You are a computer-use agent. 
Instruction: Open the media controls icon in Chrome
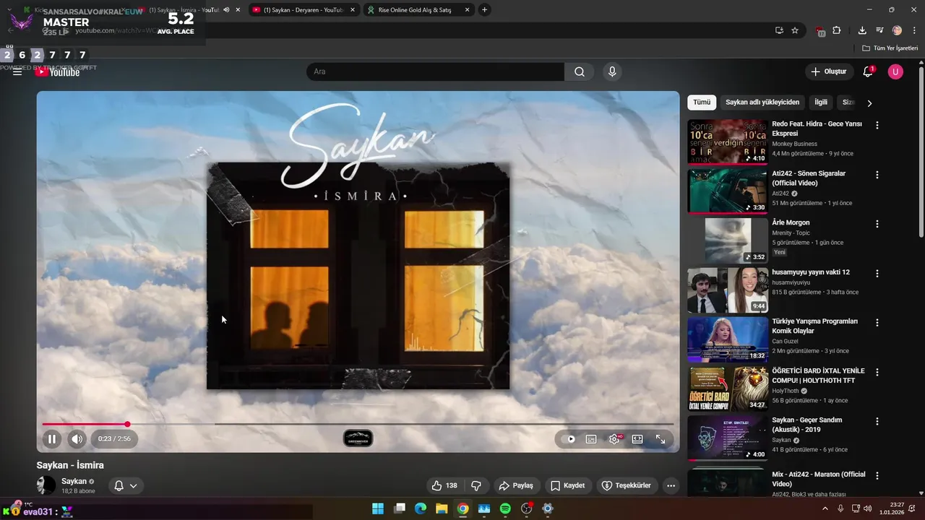tap(879, 30)
